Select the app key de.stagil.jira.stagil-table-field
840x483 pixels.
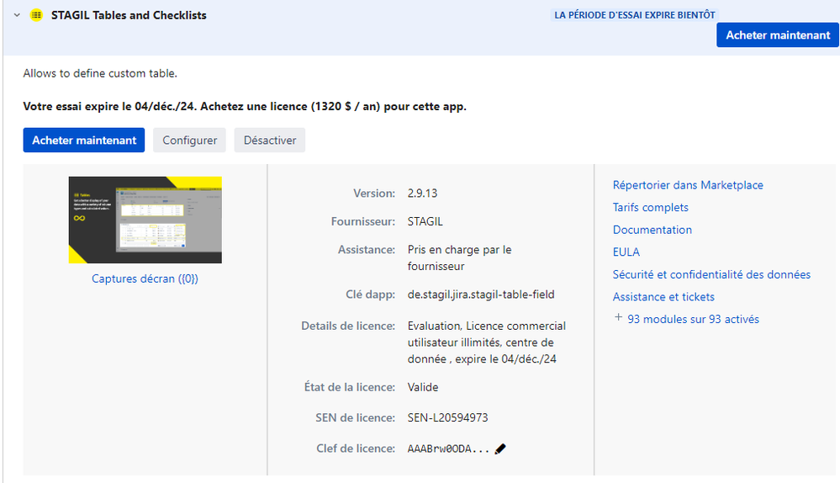tap(480, 295)
